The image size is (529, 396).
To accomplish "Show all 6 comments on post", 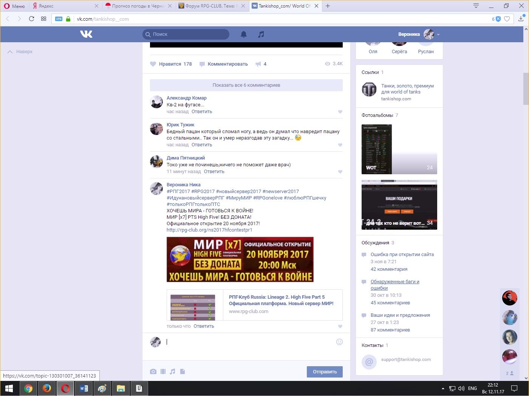I will coord(246,85).
